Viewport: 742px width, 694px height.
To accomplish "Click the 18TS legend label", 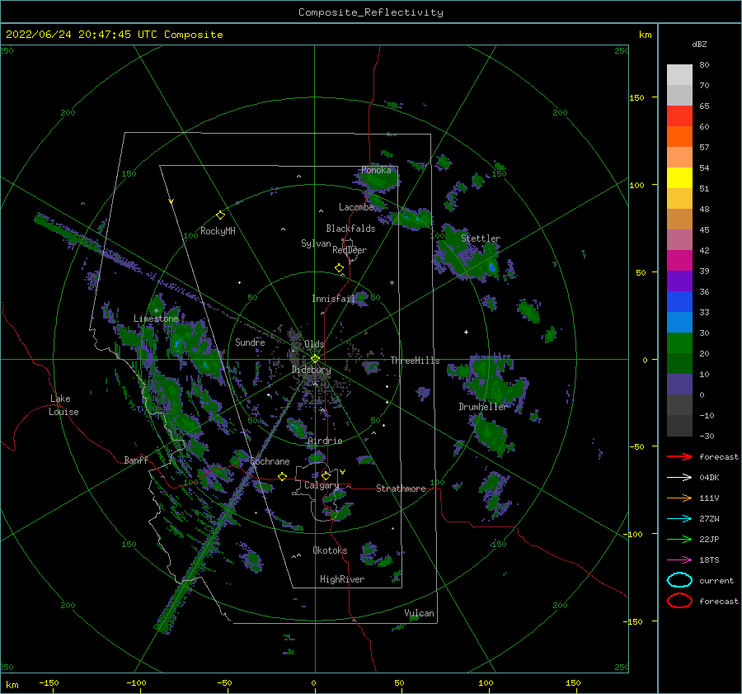I will 709,560.
